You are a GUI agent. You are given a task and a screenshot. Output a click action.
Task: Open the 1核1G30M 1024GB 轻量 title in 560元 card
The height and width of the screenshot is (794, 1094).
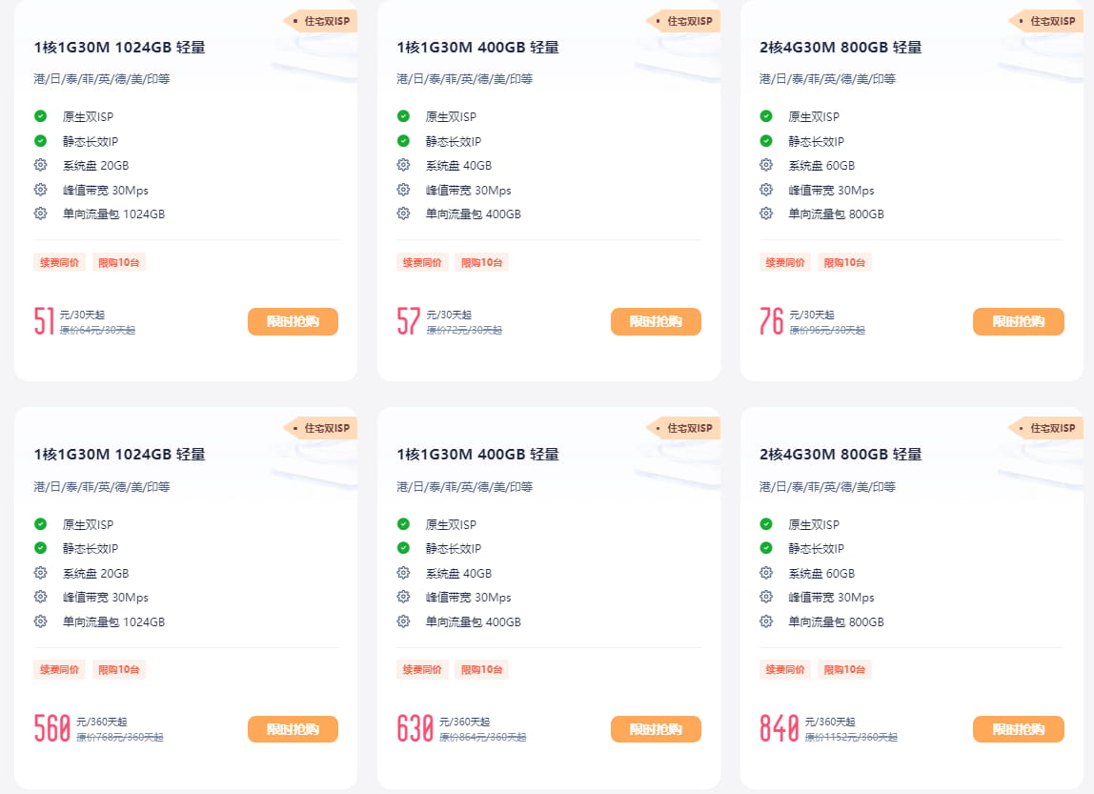click(120, 455)
